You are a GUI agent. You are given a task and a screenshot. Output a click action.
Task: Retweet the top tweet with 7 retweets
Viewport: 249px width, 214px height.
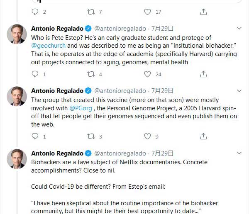click(91, 12)
